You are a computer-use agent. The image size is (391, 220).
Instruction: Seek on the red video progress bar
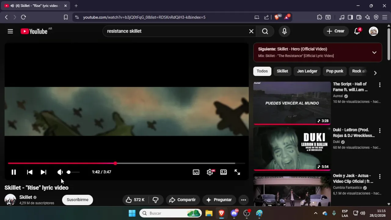tap(126, 163)
